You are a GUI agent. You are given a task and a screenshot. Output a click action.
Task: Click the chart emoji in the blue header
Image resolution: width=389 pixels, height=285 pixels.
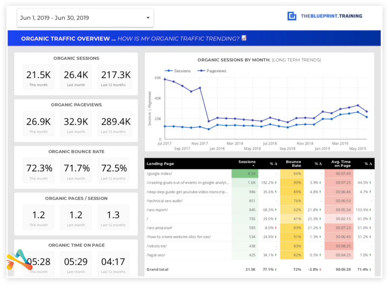[244, 38]
